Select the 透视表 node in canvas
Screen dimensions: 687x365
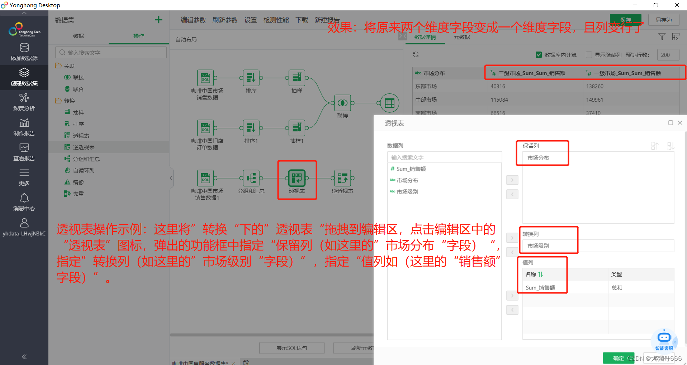(297, 178)
